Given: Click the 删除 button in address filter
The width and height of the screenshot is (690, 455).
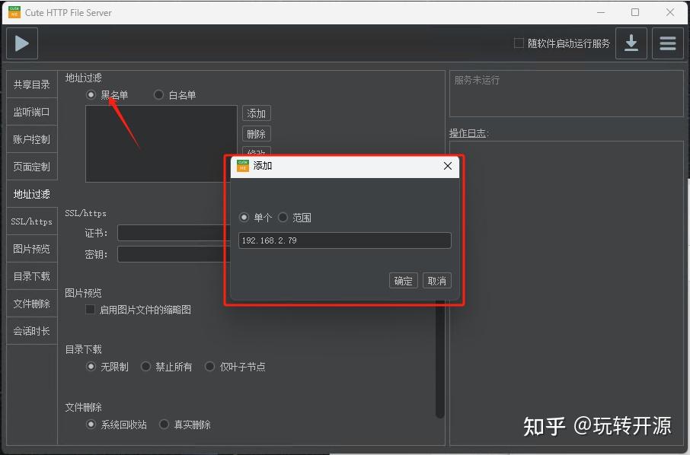Looking at the screenshot, I should pos(256,132).
